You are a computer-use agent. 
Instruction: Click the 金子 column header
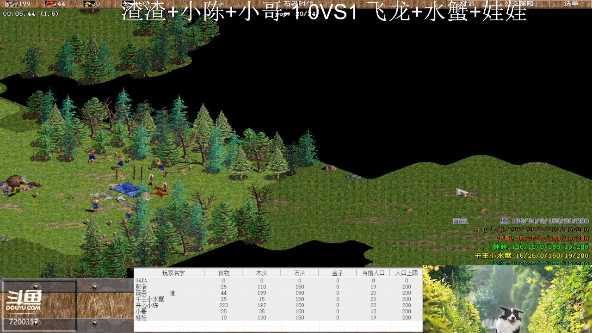[x=338, y=273]
